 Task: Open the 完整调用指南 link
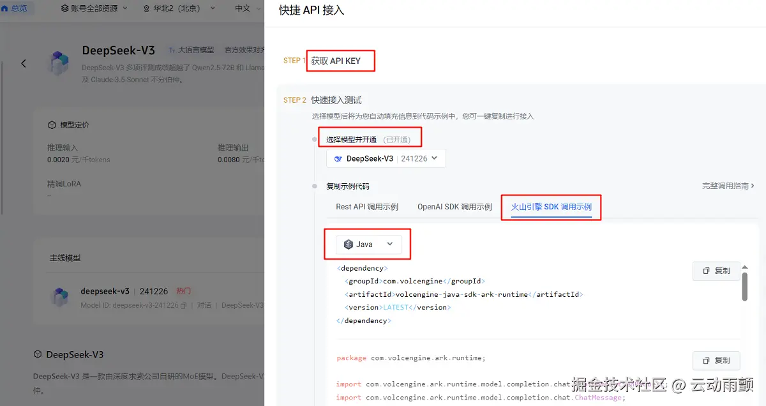(728, 186)
